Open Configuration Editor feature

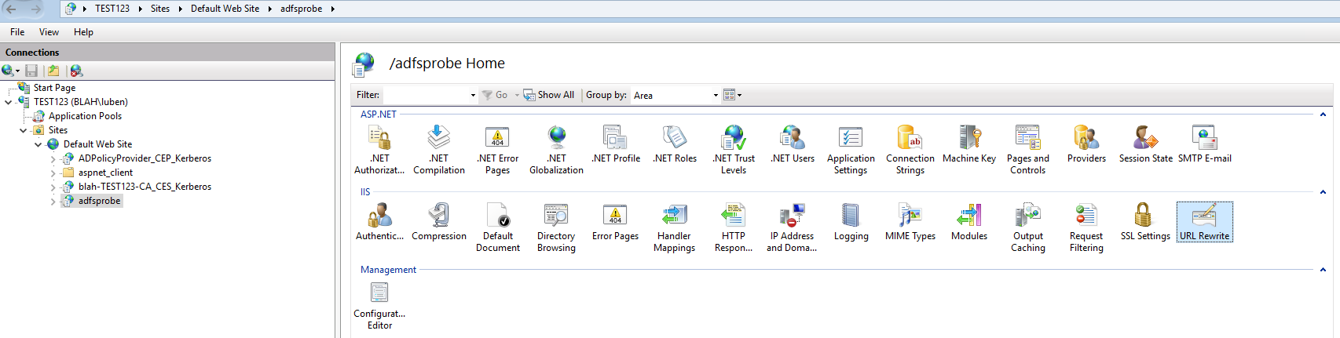[379, 306]
